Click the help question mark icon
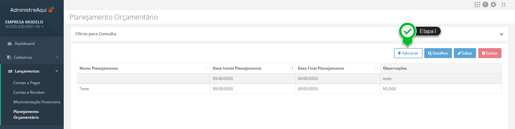The image size is (515, 129). click(485, 4)
